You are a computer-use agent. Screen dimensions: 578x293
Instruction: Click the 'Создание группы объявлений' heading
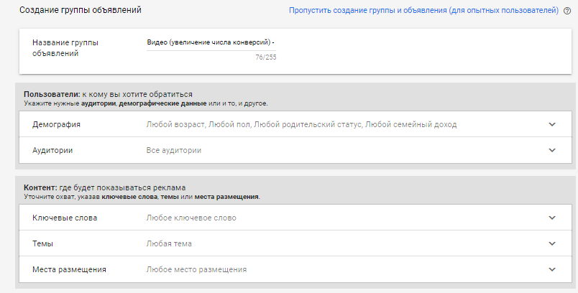(81, 11)
